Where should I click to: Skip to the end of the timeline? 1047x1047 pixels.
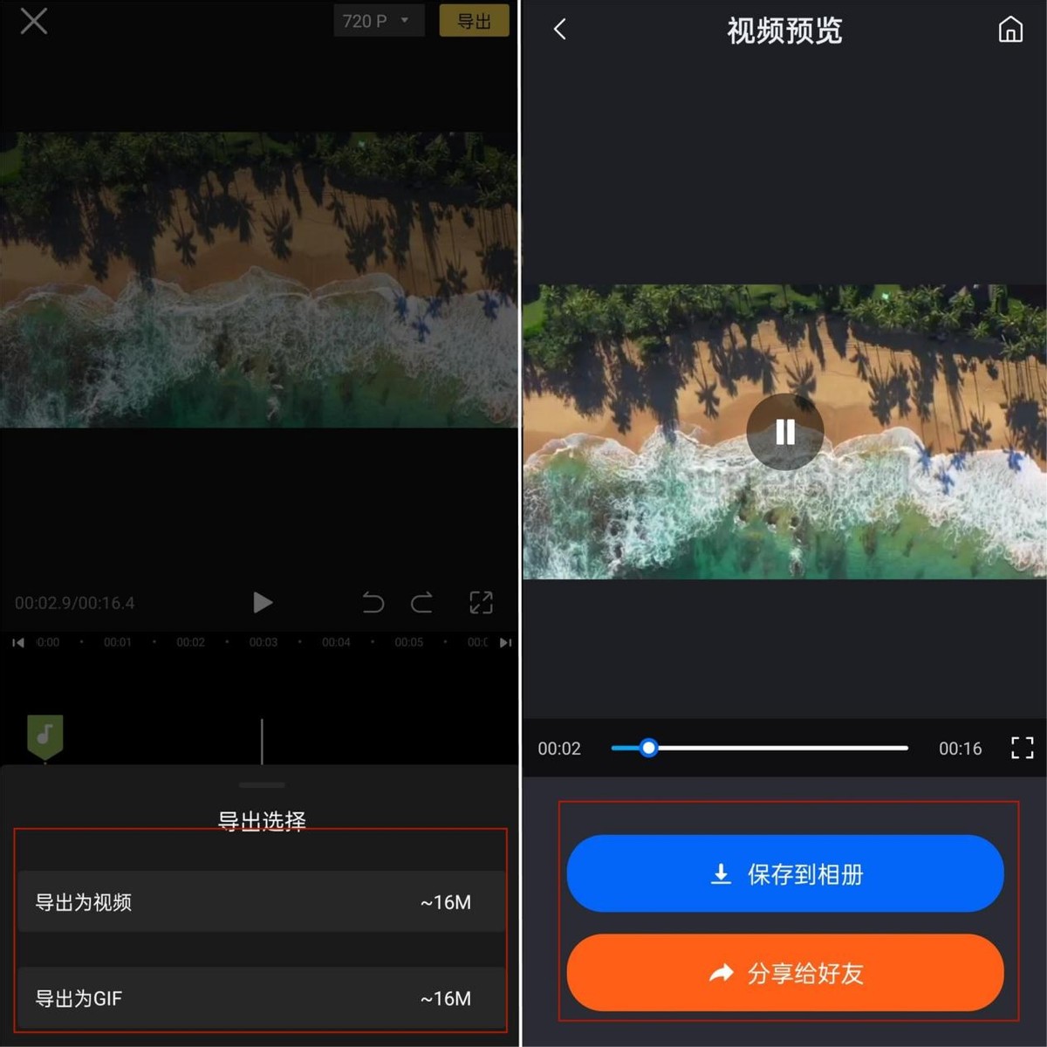[x=505, y=642]
